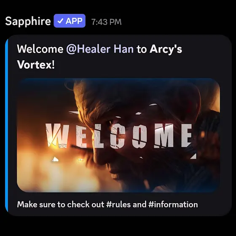Click the white triangle shard below WELCOME's last E
The image size is (236, 236).
tap(194, 156)
